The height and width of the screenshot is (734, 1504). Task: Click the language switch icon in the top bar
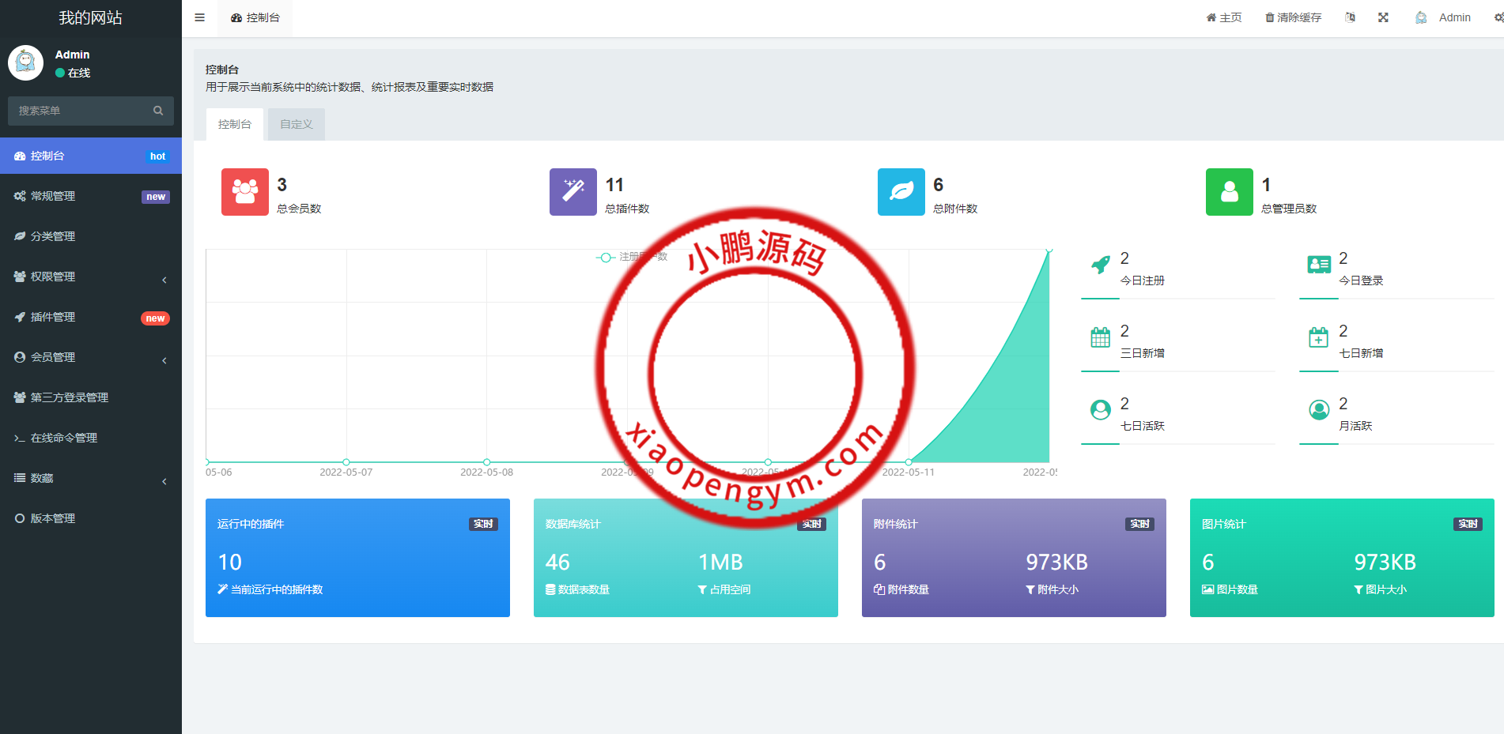[x=1350, y=17]
